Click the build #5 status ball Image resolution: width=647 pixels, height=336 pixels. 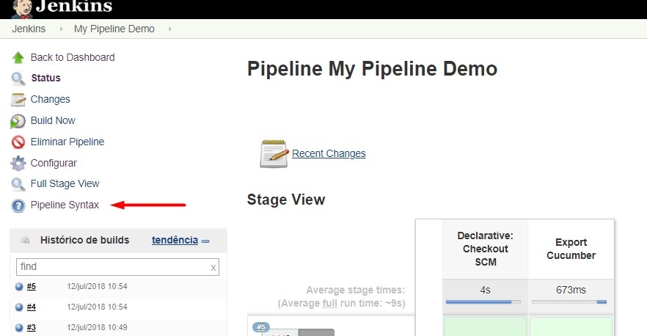[x=19, y=286]
